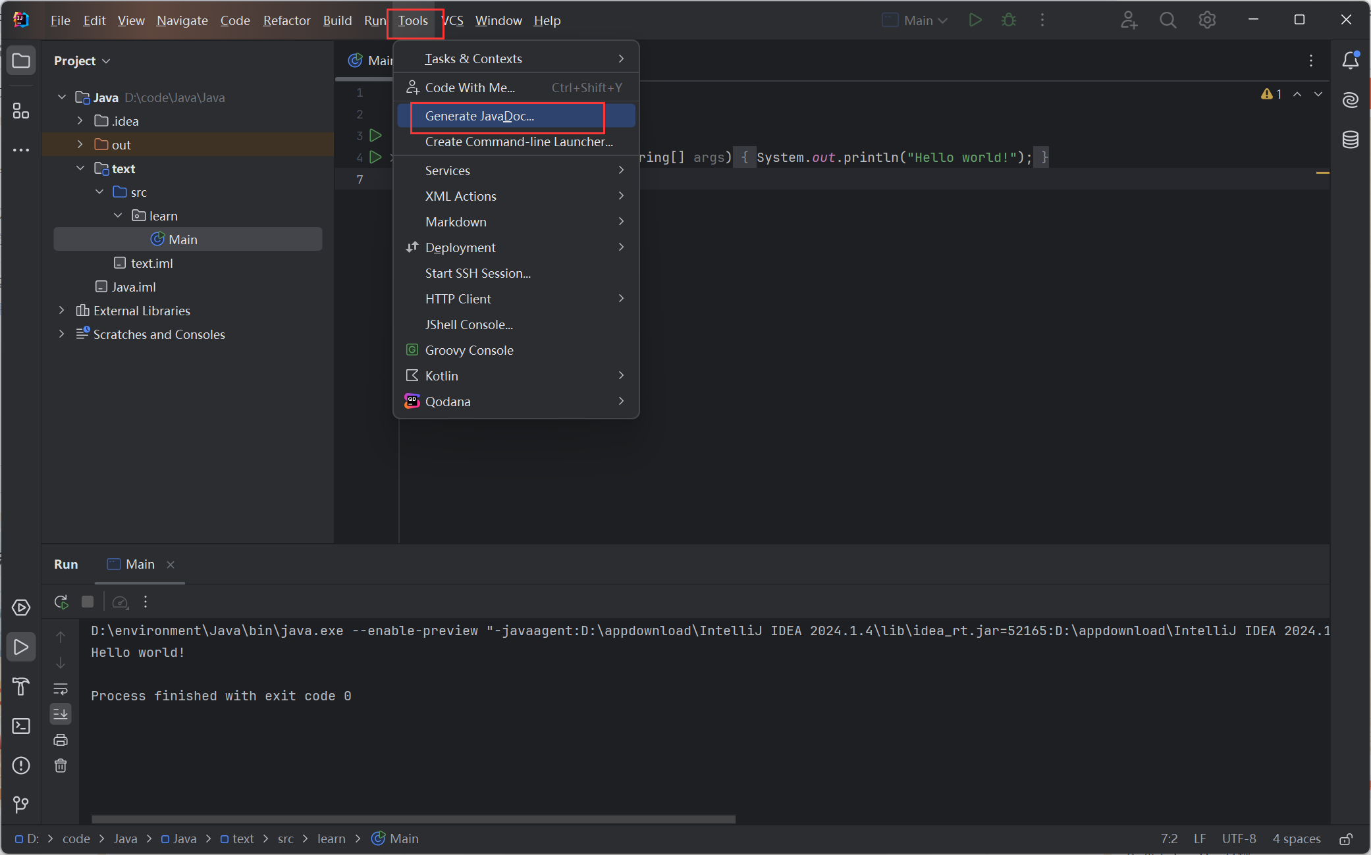This screenshot has width=1371, height=855.
Task: Click 7:2 caret position in status bar
Action: coord(1169,839)
